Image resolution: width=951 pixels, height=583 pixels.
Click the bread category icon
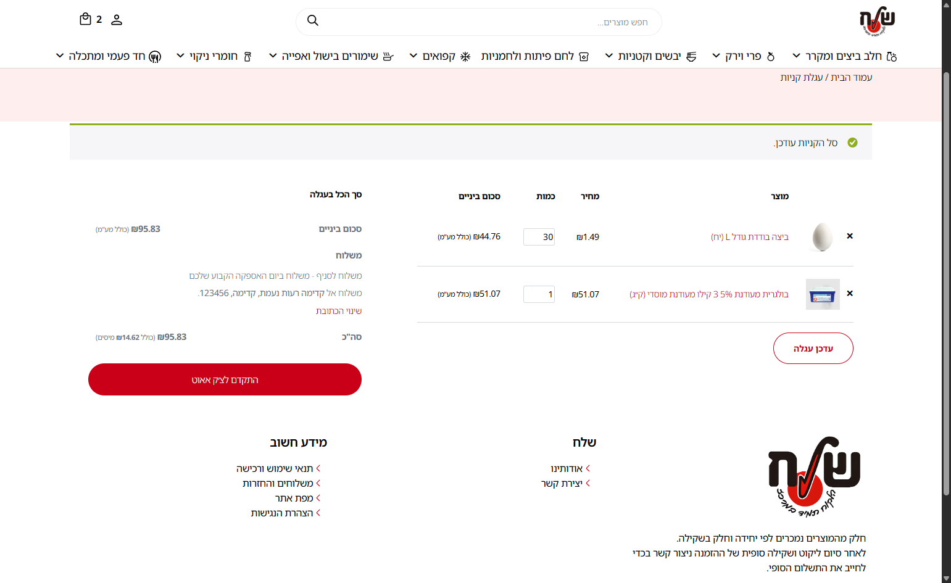[584, 56]
